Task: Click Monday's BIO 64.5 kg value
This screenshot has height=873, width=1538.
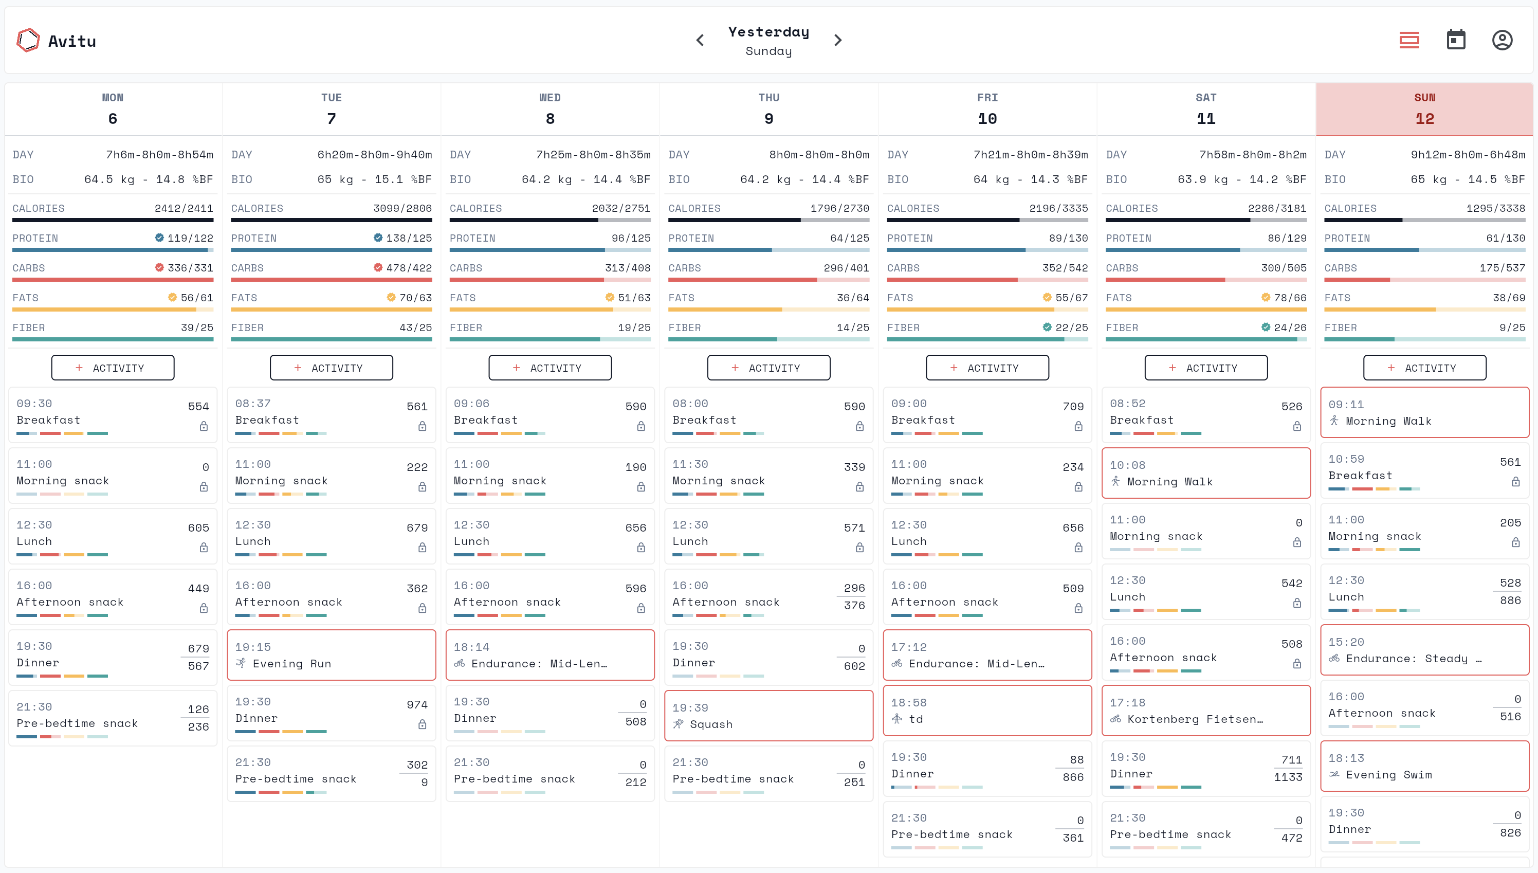Action: point(148,179)
